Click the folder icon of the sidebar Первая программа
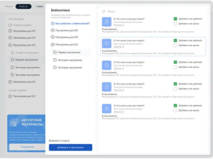Viewport: 213px width, 159px height. [12, 59]
